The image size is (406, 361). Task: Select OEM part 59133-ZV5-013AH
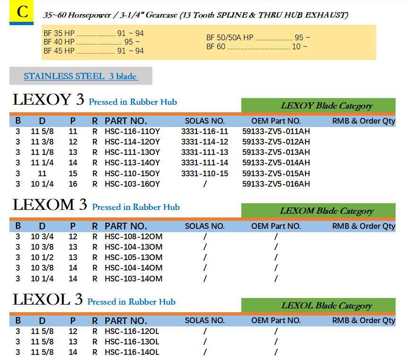pyautogui.click(x=276, y=152)
